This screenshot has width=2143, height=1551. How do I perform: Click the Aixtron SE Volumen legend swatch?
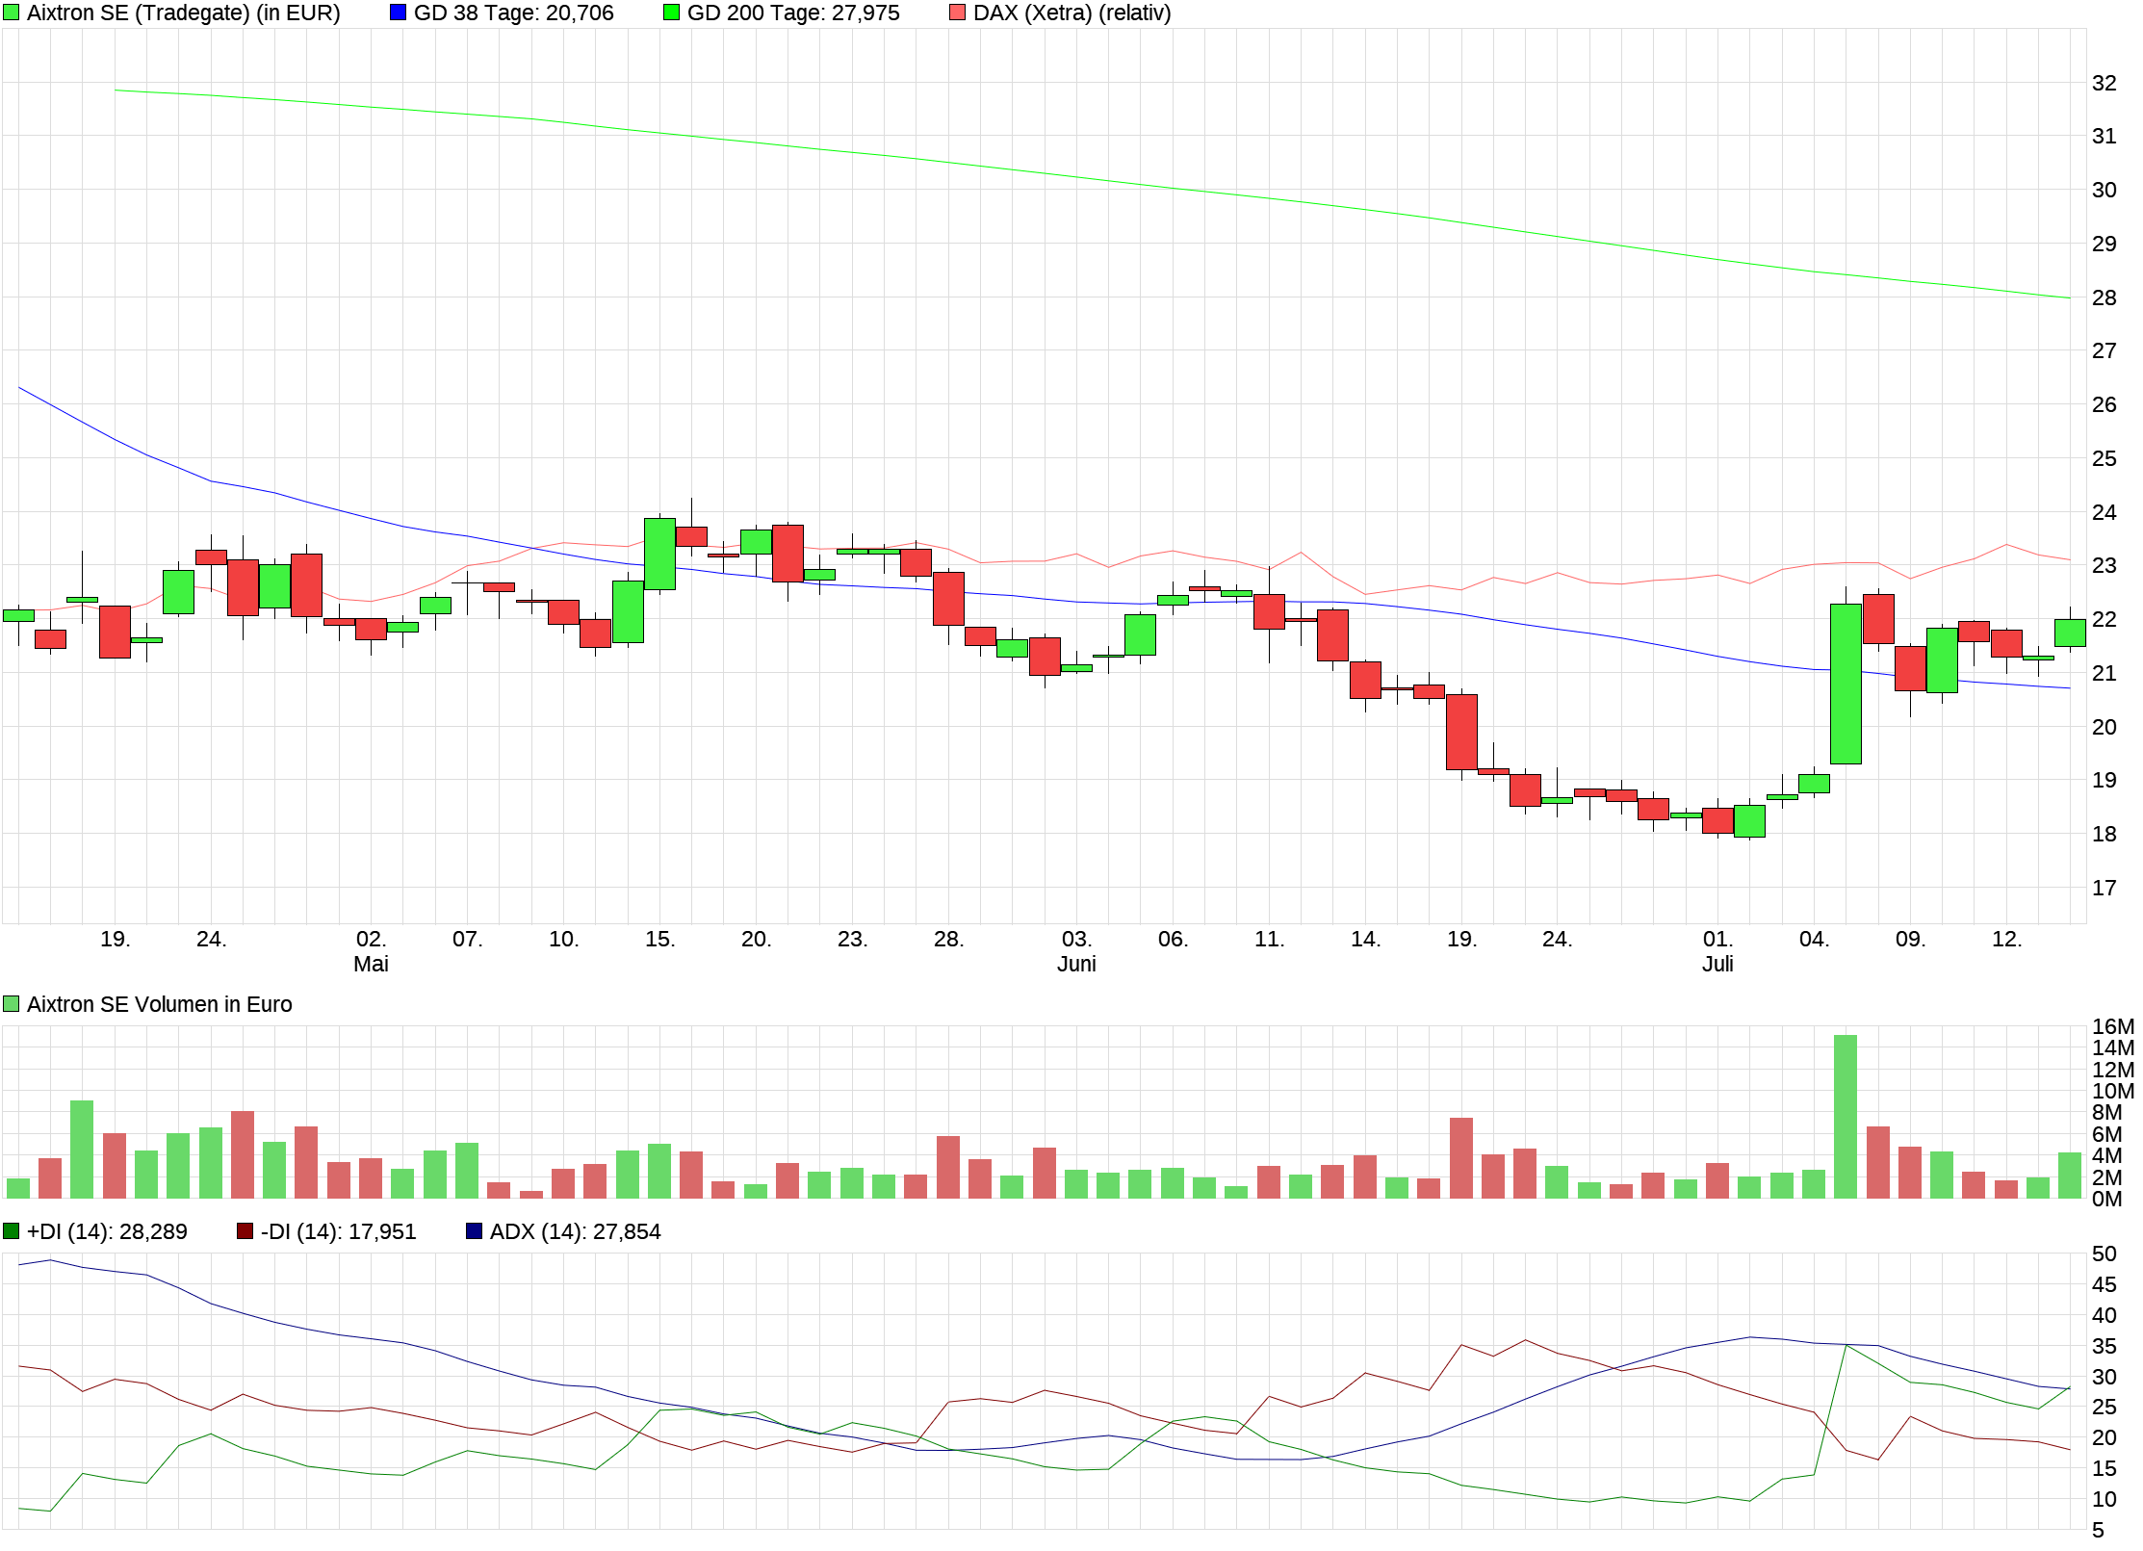pos(11,1004)
